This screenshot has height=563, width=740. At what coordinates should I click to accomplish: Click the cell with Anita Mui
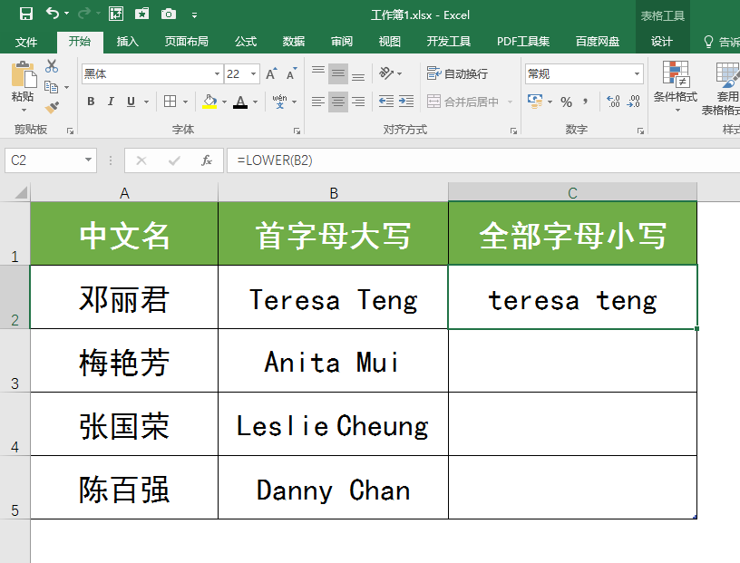pyautogui.click(x=333, y=361)
